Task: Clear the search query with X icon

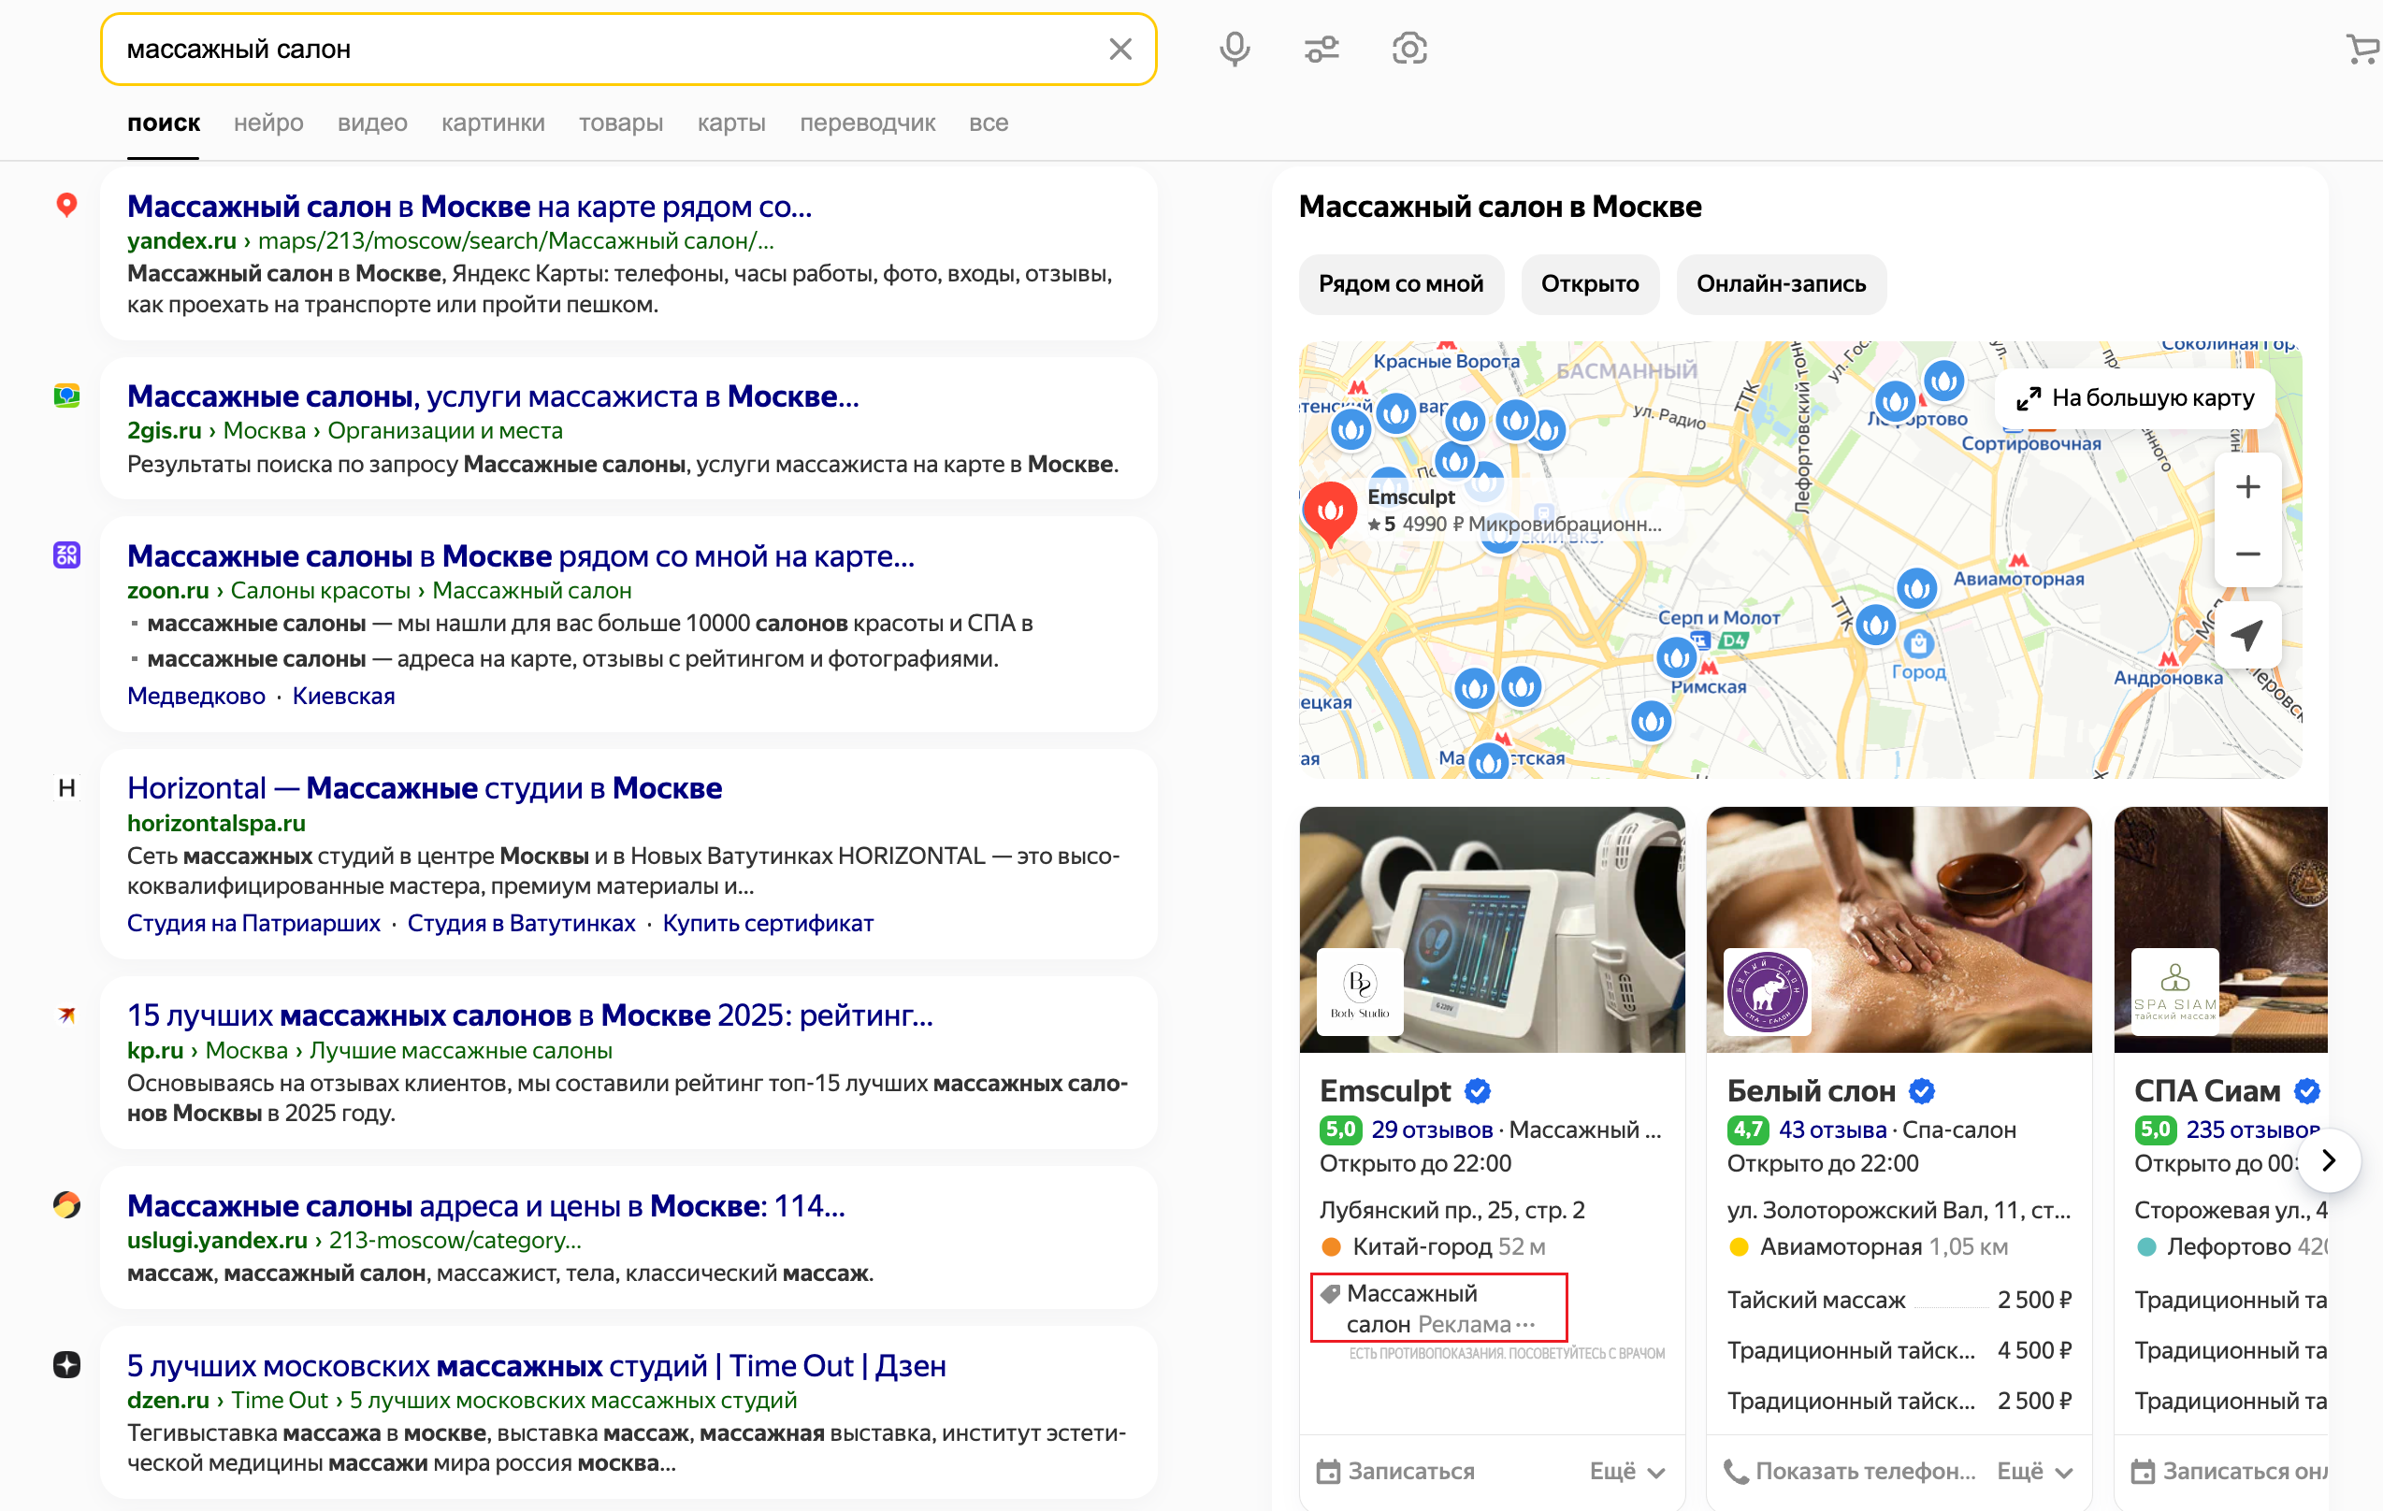Action: [1120, 50]
